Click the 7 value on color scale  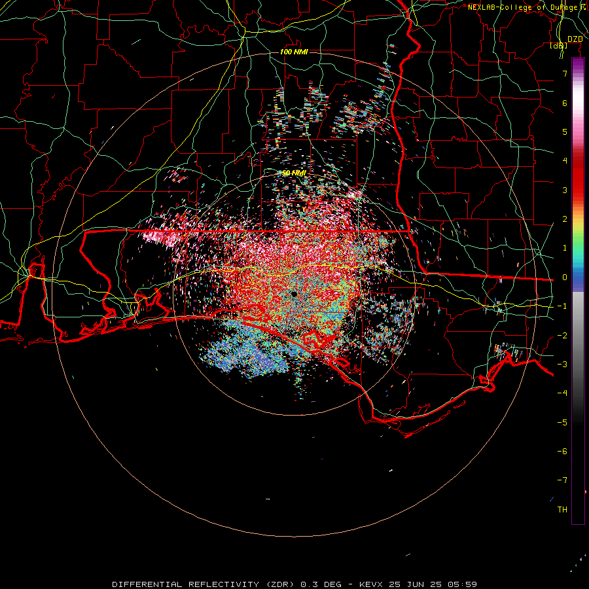pyautogui.click(x=565, y=73)
